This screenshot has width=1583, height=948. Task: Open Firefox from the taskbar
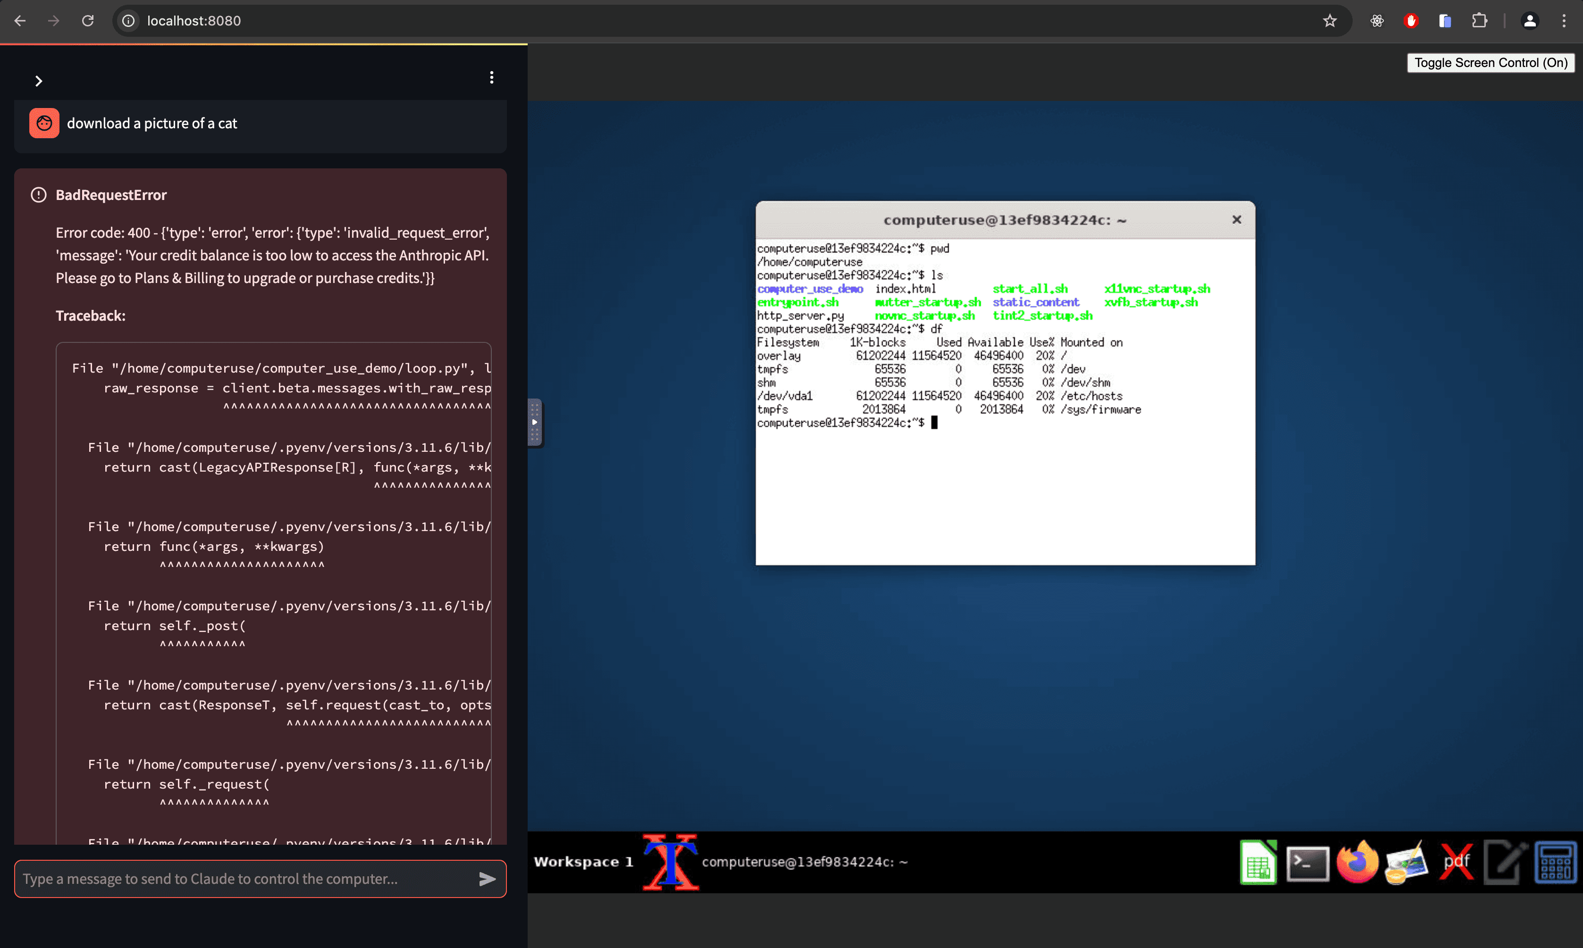1357,862
